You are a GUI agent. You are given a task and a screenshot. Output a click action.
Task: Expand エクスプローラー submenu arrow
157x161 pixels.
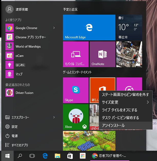[54, 117]
